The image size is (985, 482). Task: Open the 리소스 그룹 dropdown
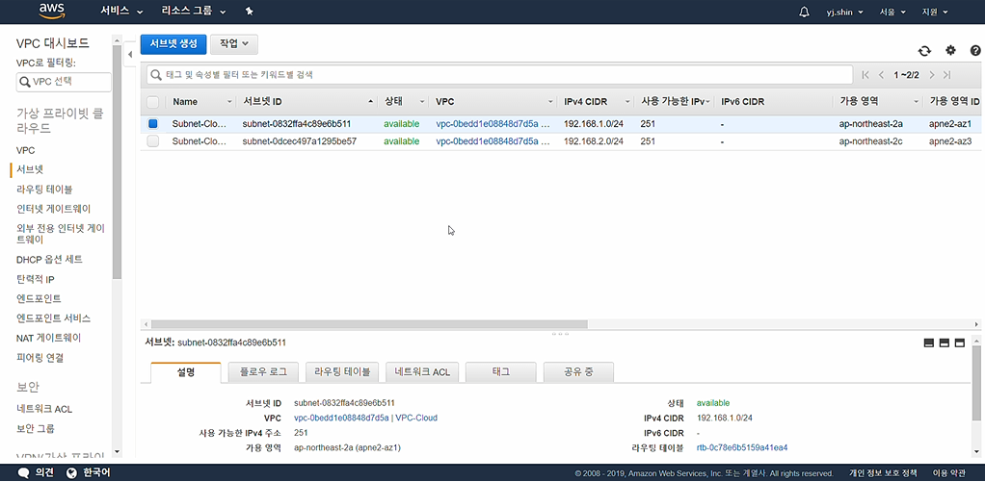[194, 12]
